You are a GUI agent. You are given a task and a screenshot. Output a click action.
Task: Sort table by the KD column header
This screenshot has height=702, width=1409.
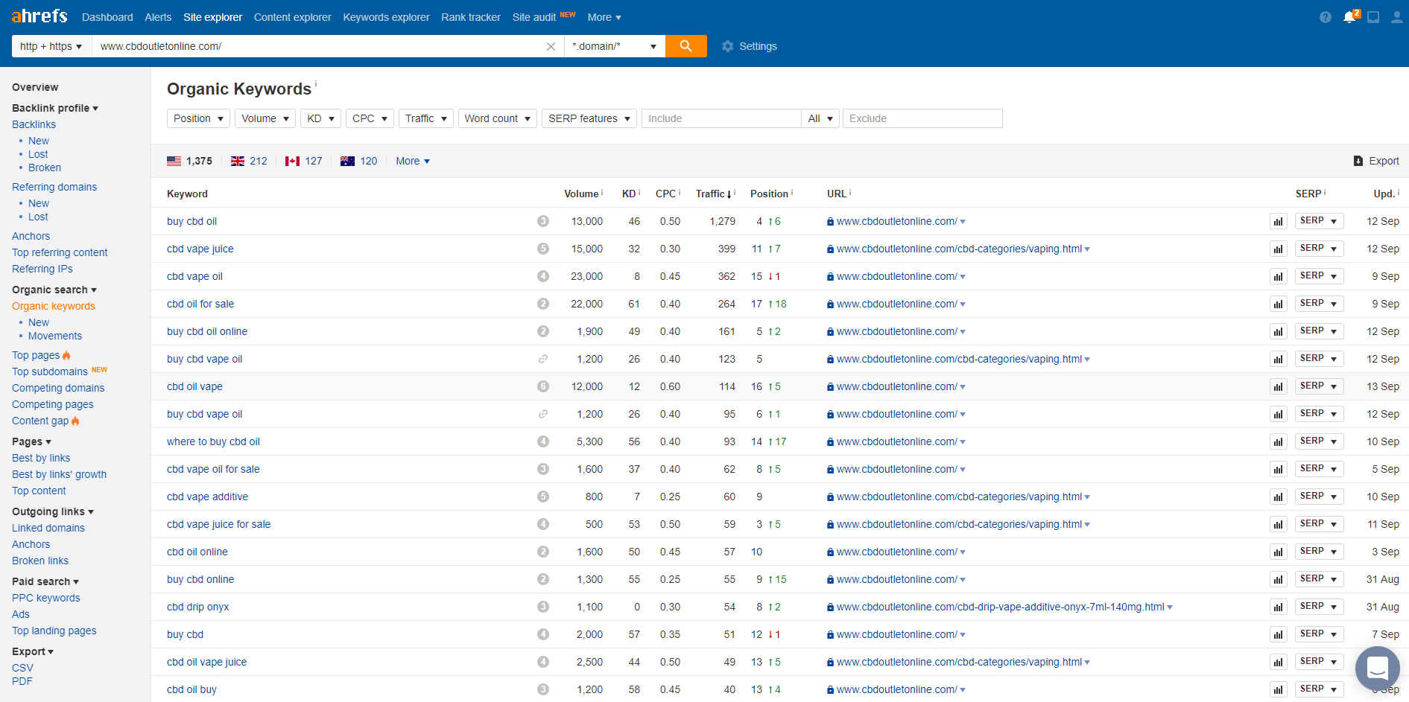pos(629,194)
